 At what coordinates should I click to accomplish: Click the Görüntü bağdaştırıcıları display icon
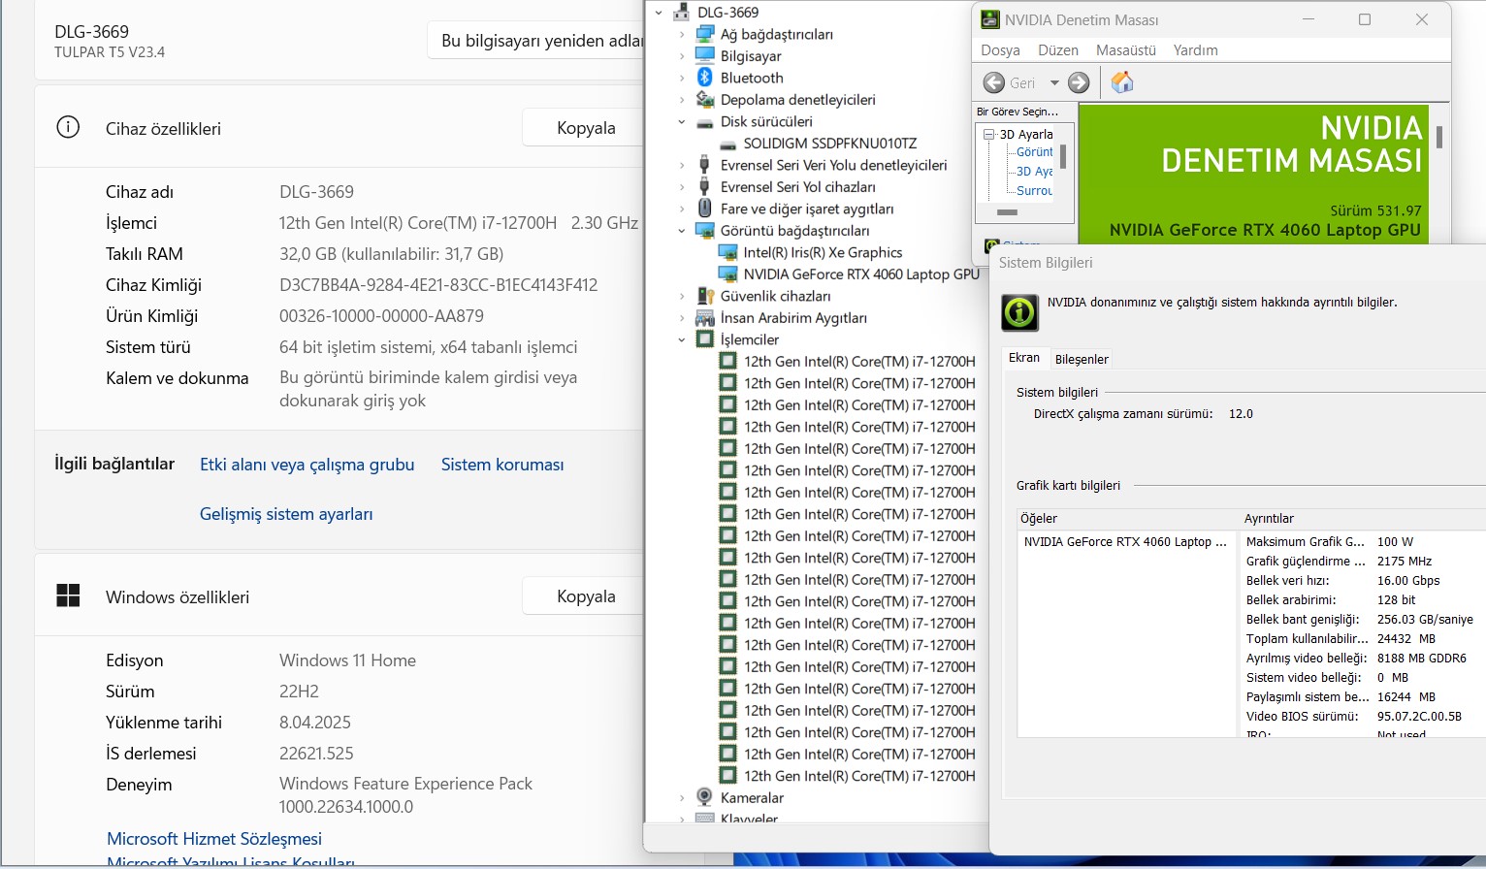click(705, 231)
